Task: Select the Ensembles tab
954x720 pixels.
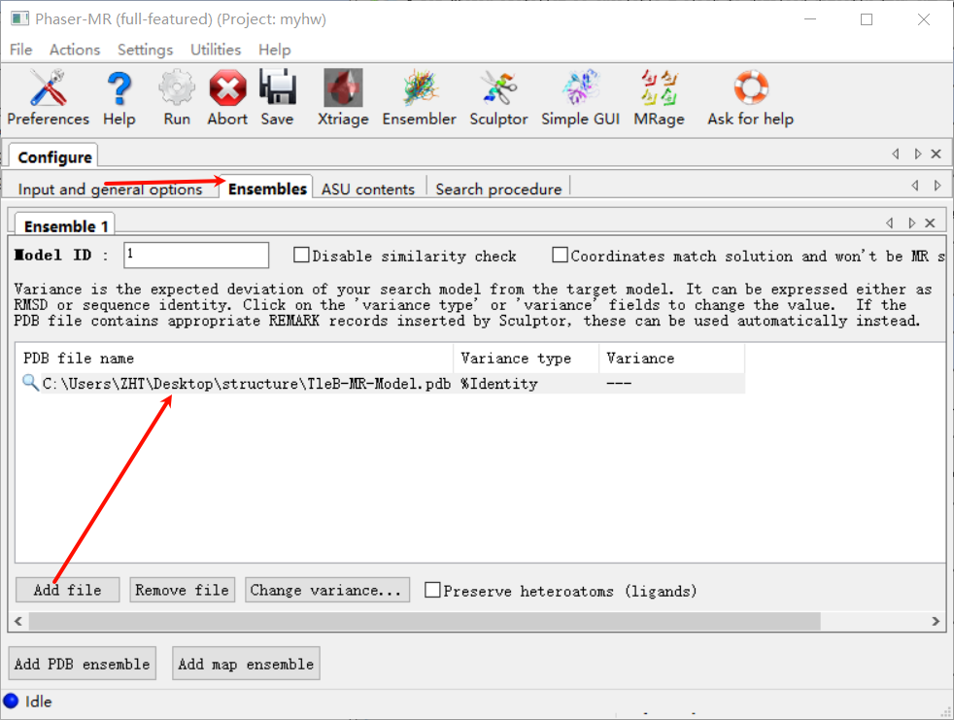Action: click(x=267, y=189)
